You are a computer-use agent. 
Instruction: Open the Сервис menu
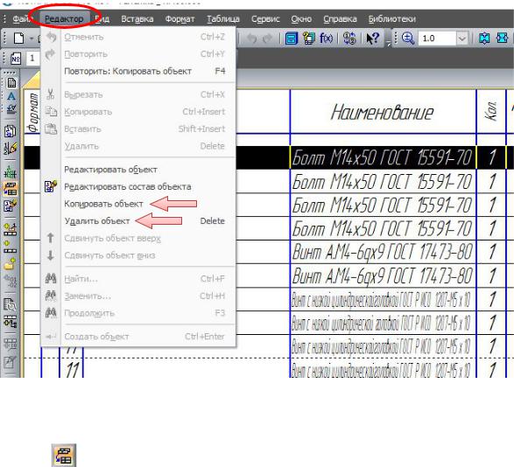(265, 19)
